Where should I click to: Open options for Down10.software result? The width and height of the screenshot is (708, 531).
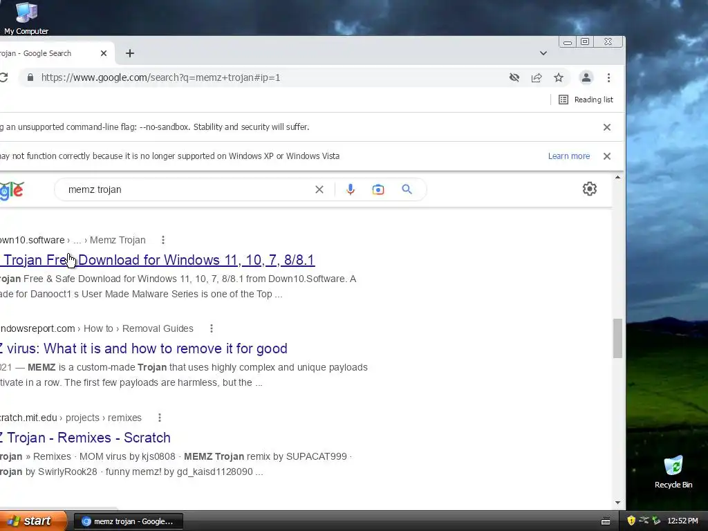(x=163, y=240)
